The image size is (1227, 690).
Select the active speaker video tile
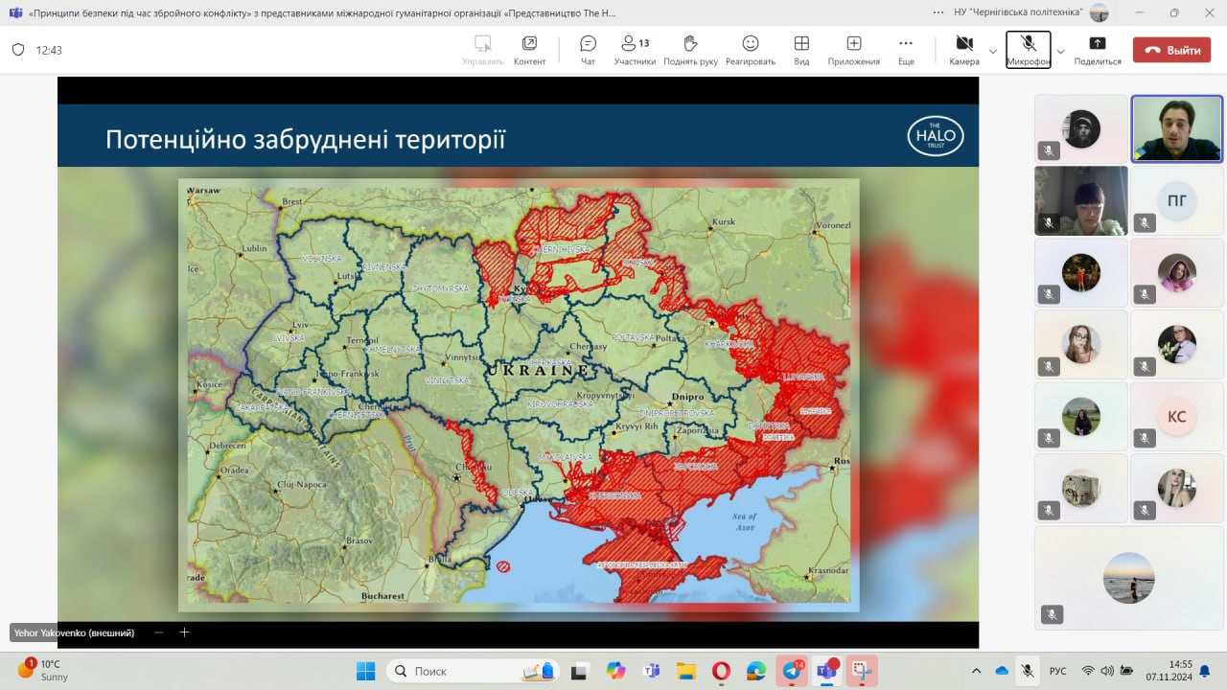click(x=1176, y=128)
